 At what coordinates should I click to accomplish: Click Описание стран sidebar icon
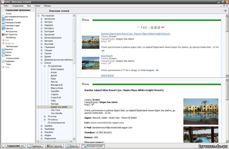3,26
